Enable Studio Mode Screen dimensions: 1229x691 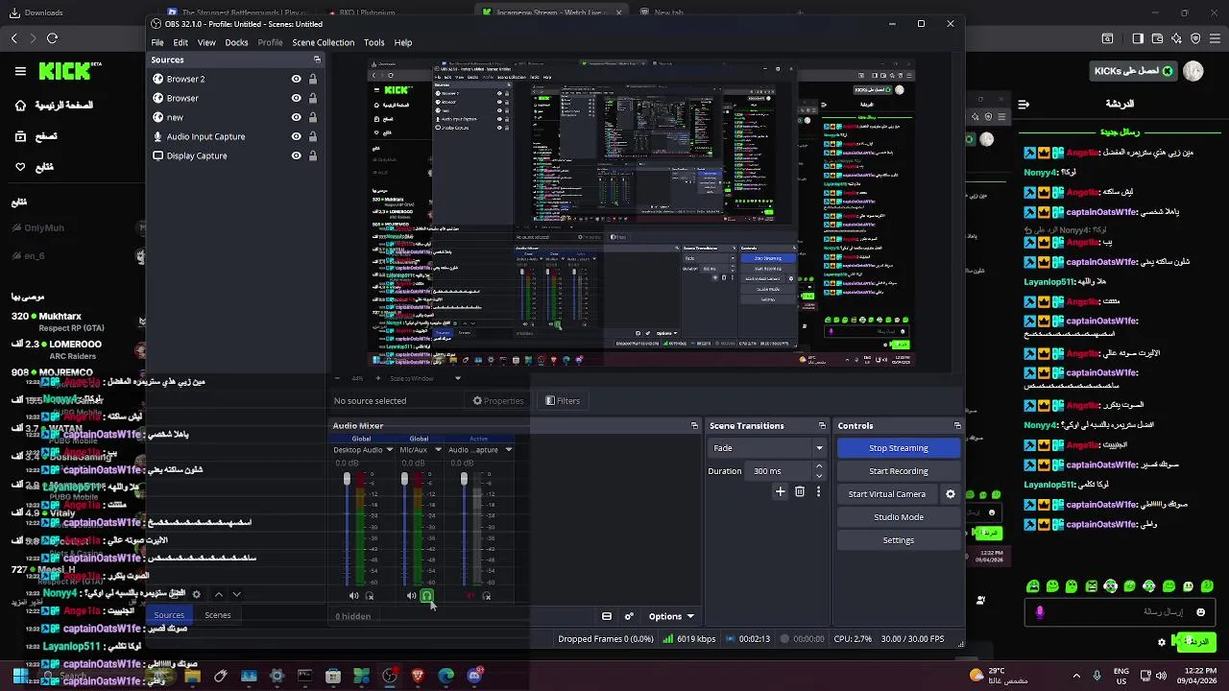tap(899, 517)
